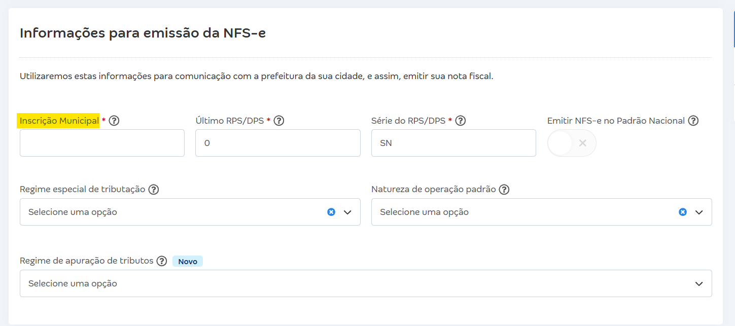
Task: View help for Regime de apuração de tributos
Action: (161, 261)
